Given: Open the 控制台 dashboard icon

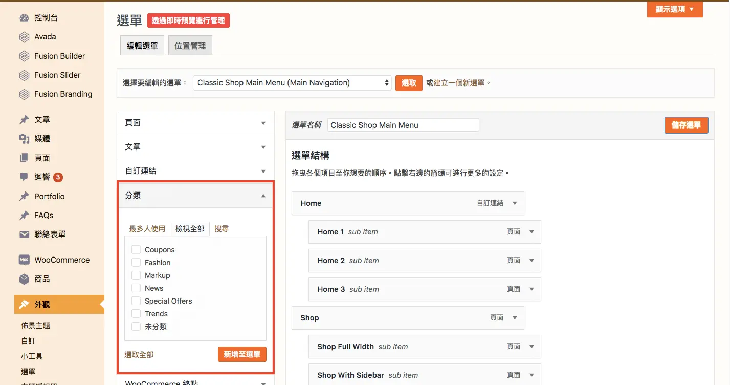Looking at the screenshot, I should point(24,18).
